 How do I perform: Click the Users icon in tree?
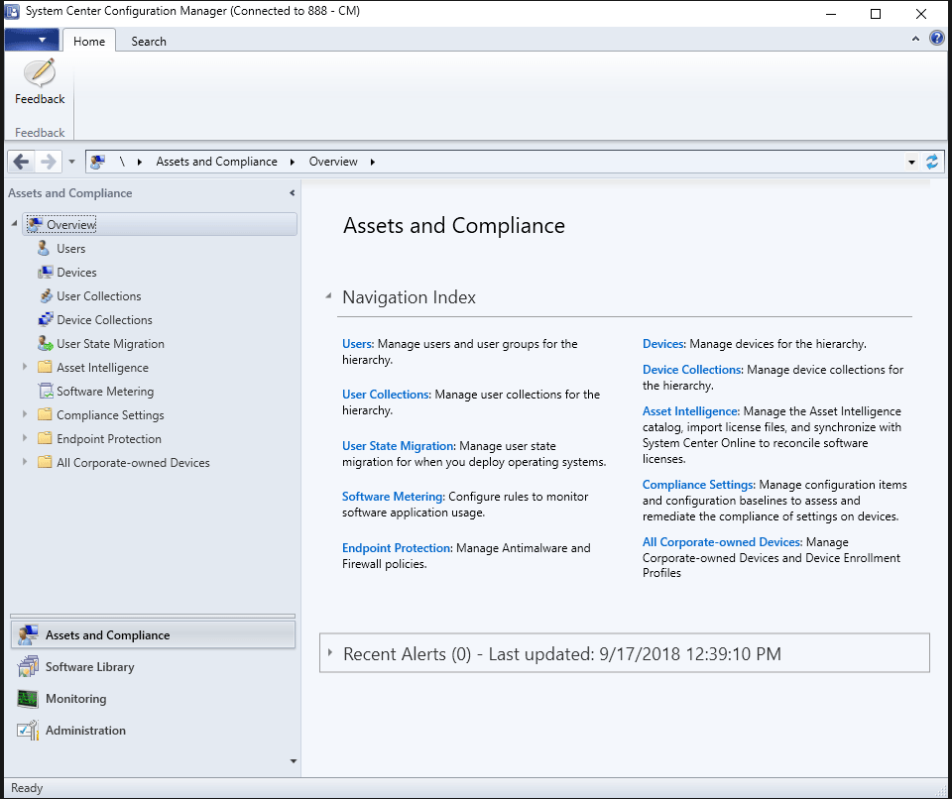pos(44,248)
